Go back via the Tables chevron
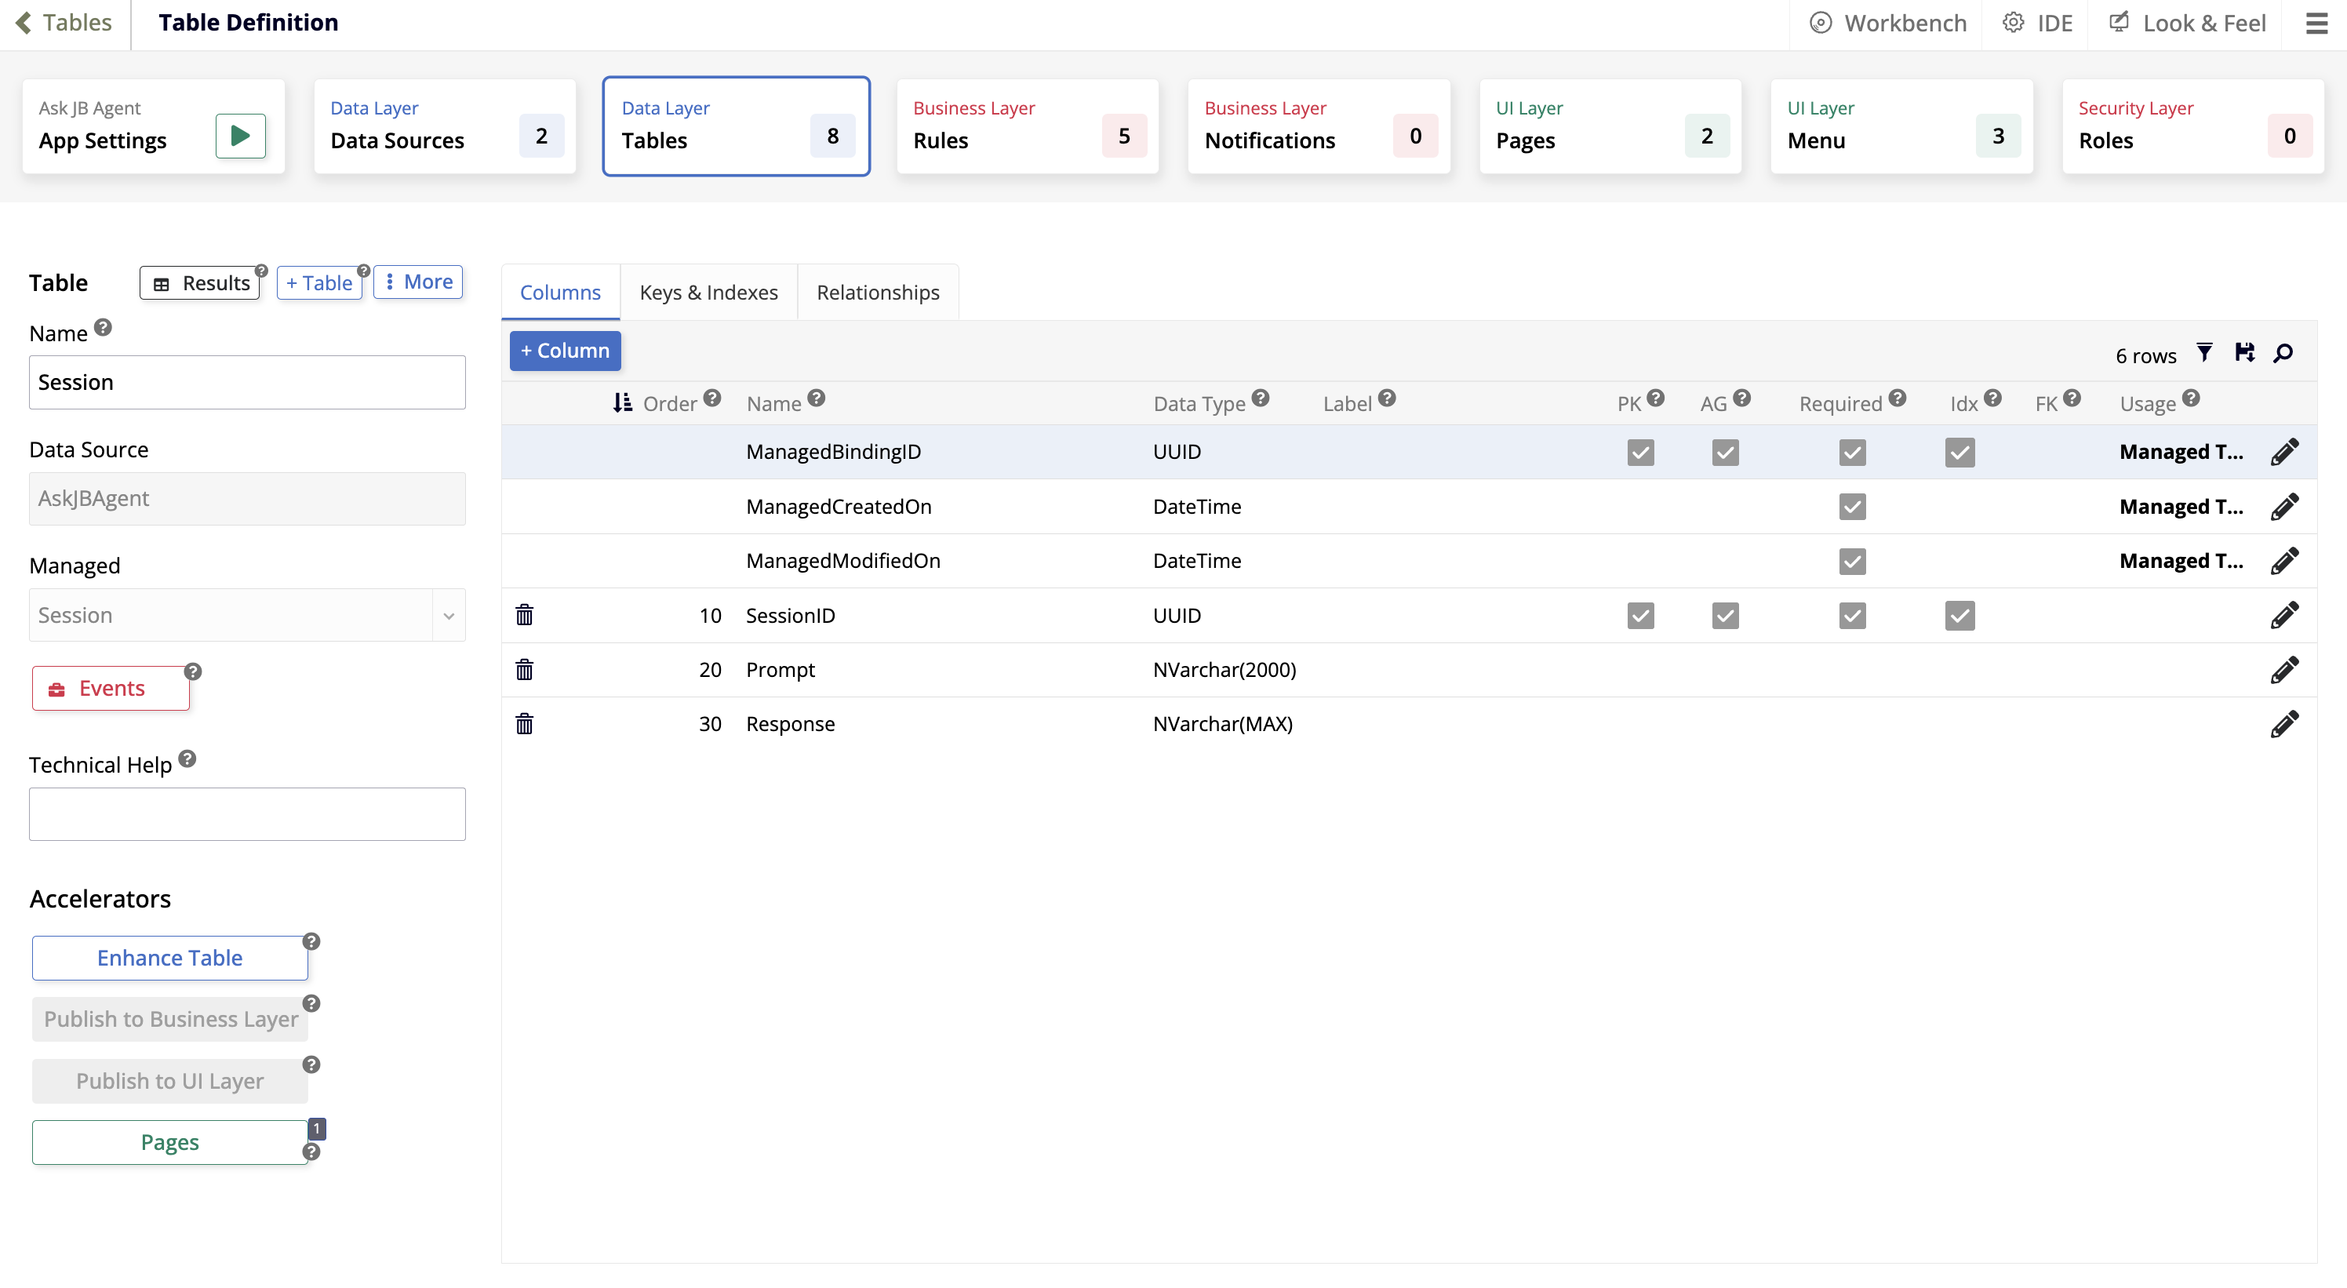2347x1288 pixels. tap(24, 23)
